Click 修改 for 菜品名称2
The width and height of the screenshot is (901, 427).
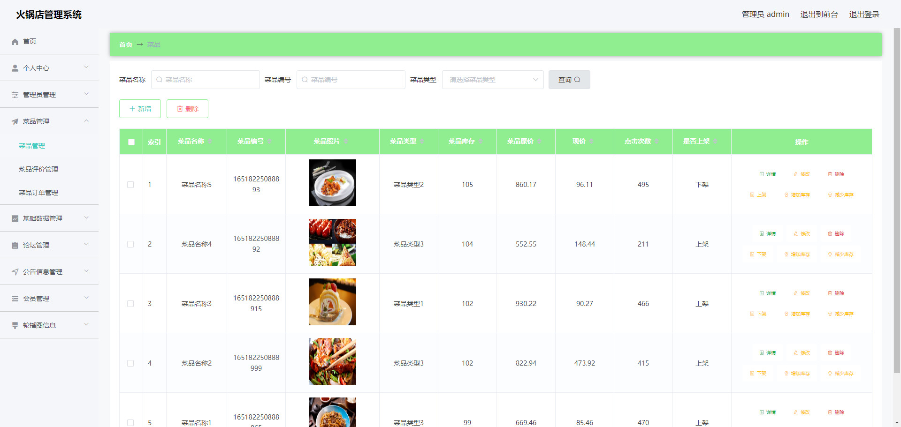[802, 353]
